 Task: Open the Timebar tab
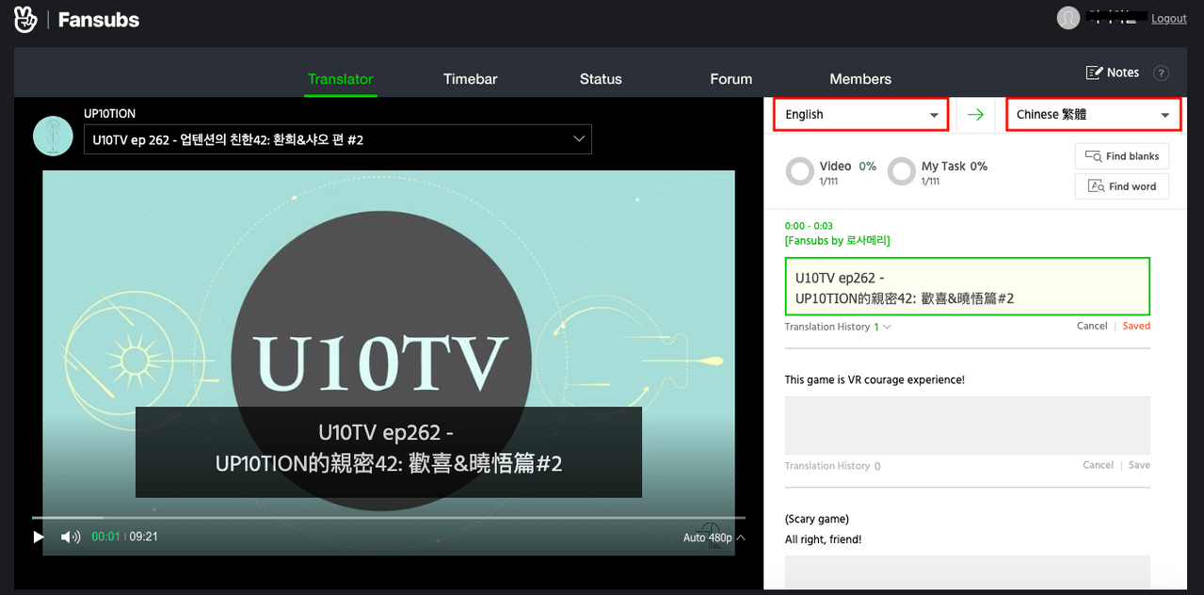click(470, 79)
